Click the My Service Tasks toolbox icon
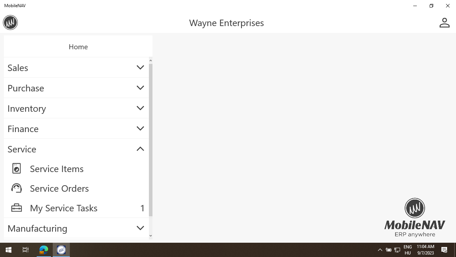This screenshot has width=456, height=257. tap(16, 208)
